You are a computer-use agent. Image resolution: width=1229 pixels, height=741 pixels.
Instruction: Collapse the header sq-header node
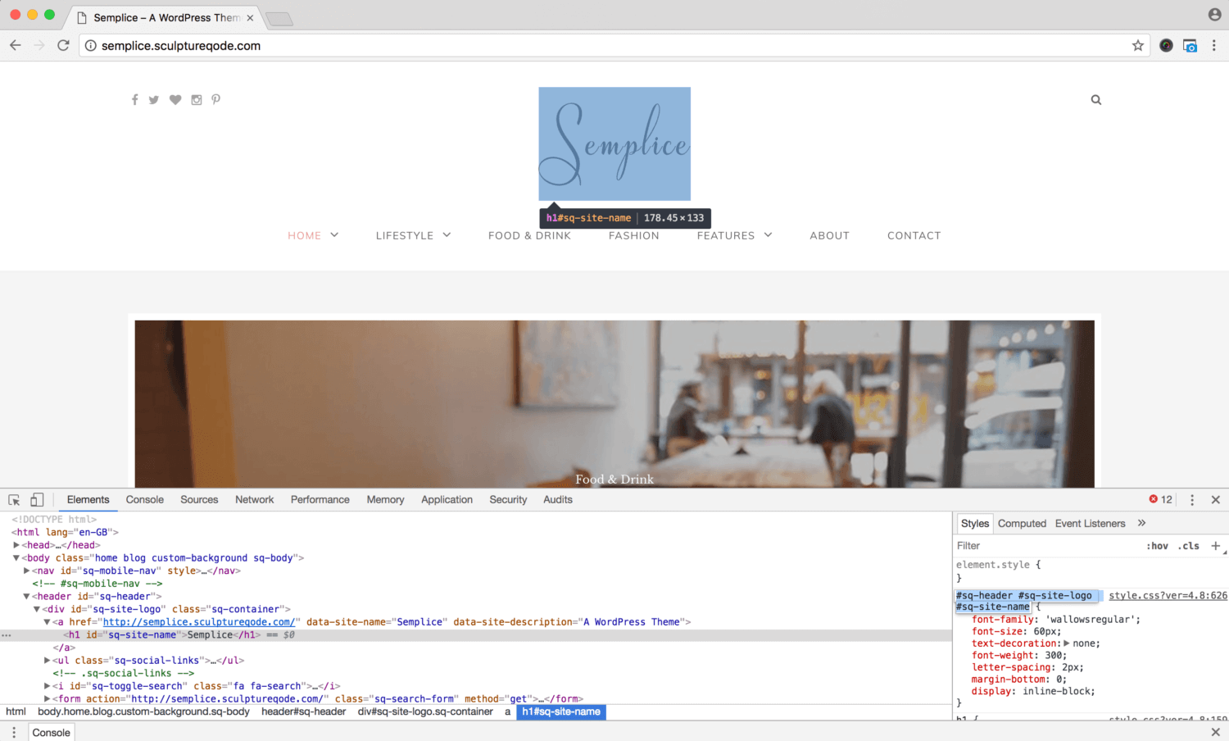pyautogui.click(x=27, y=597)
